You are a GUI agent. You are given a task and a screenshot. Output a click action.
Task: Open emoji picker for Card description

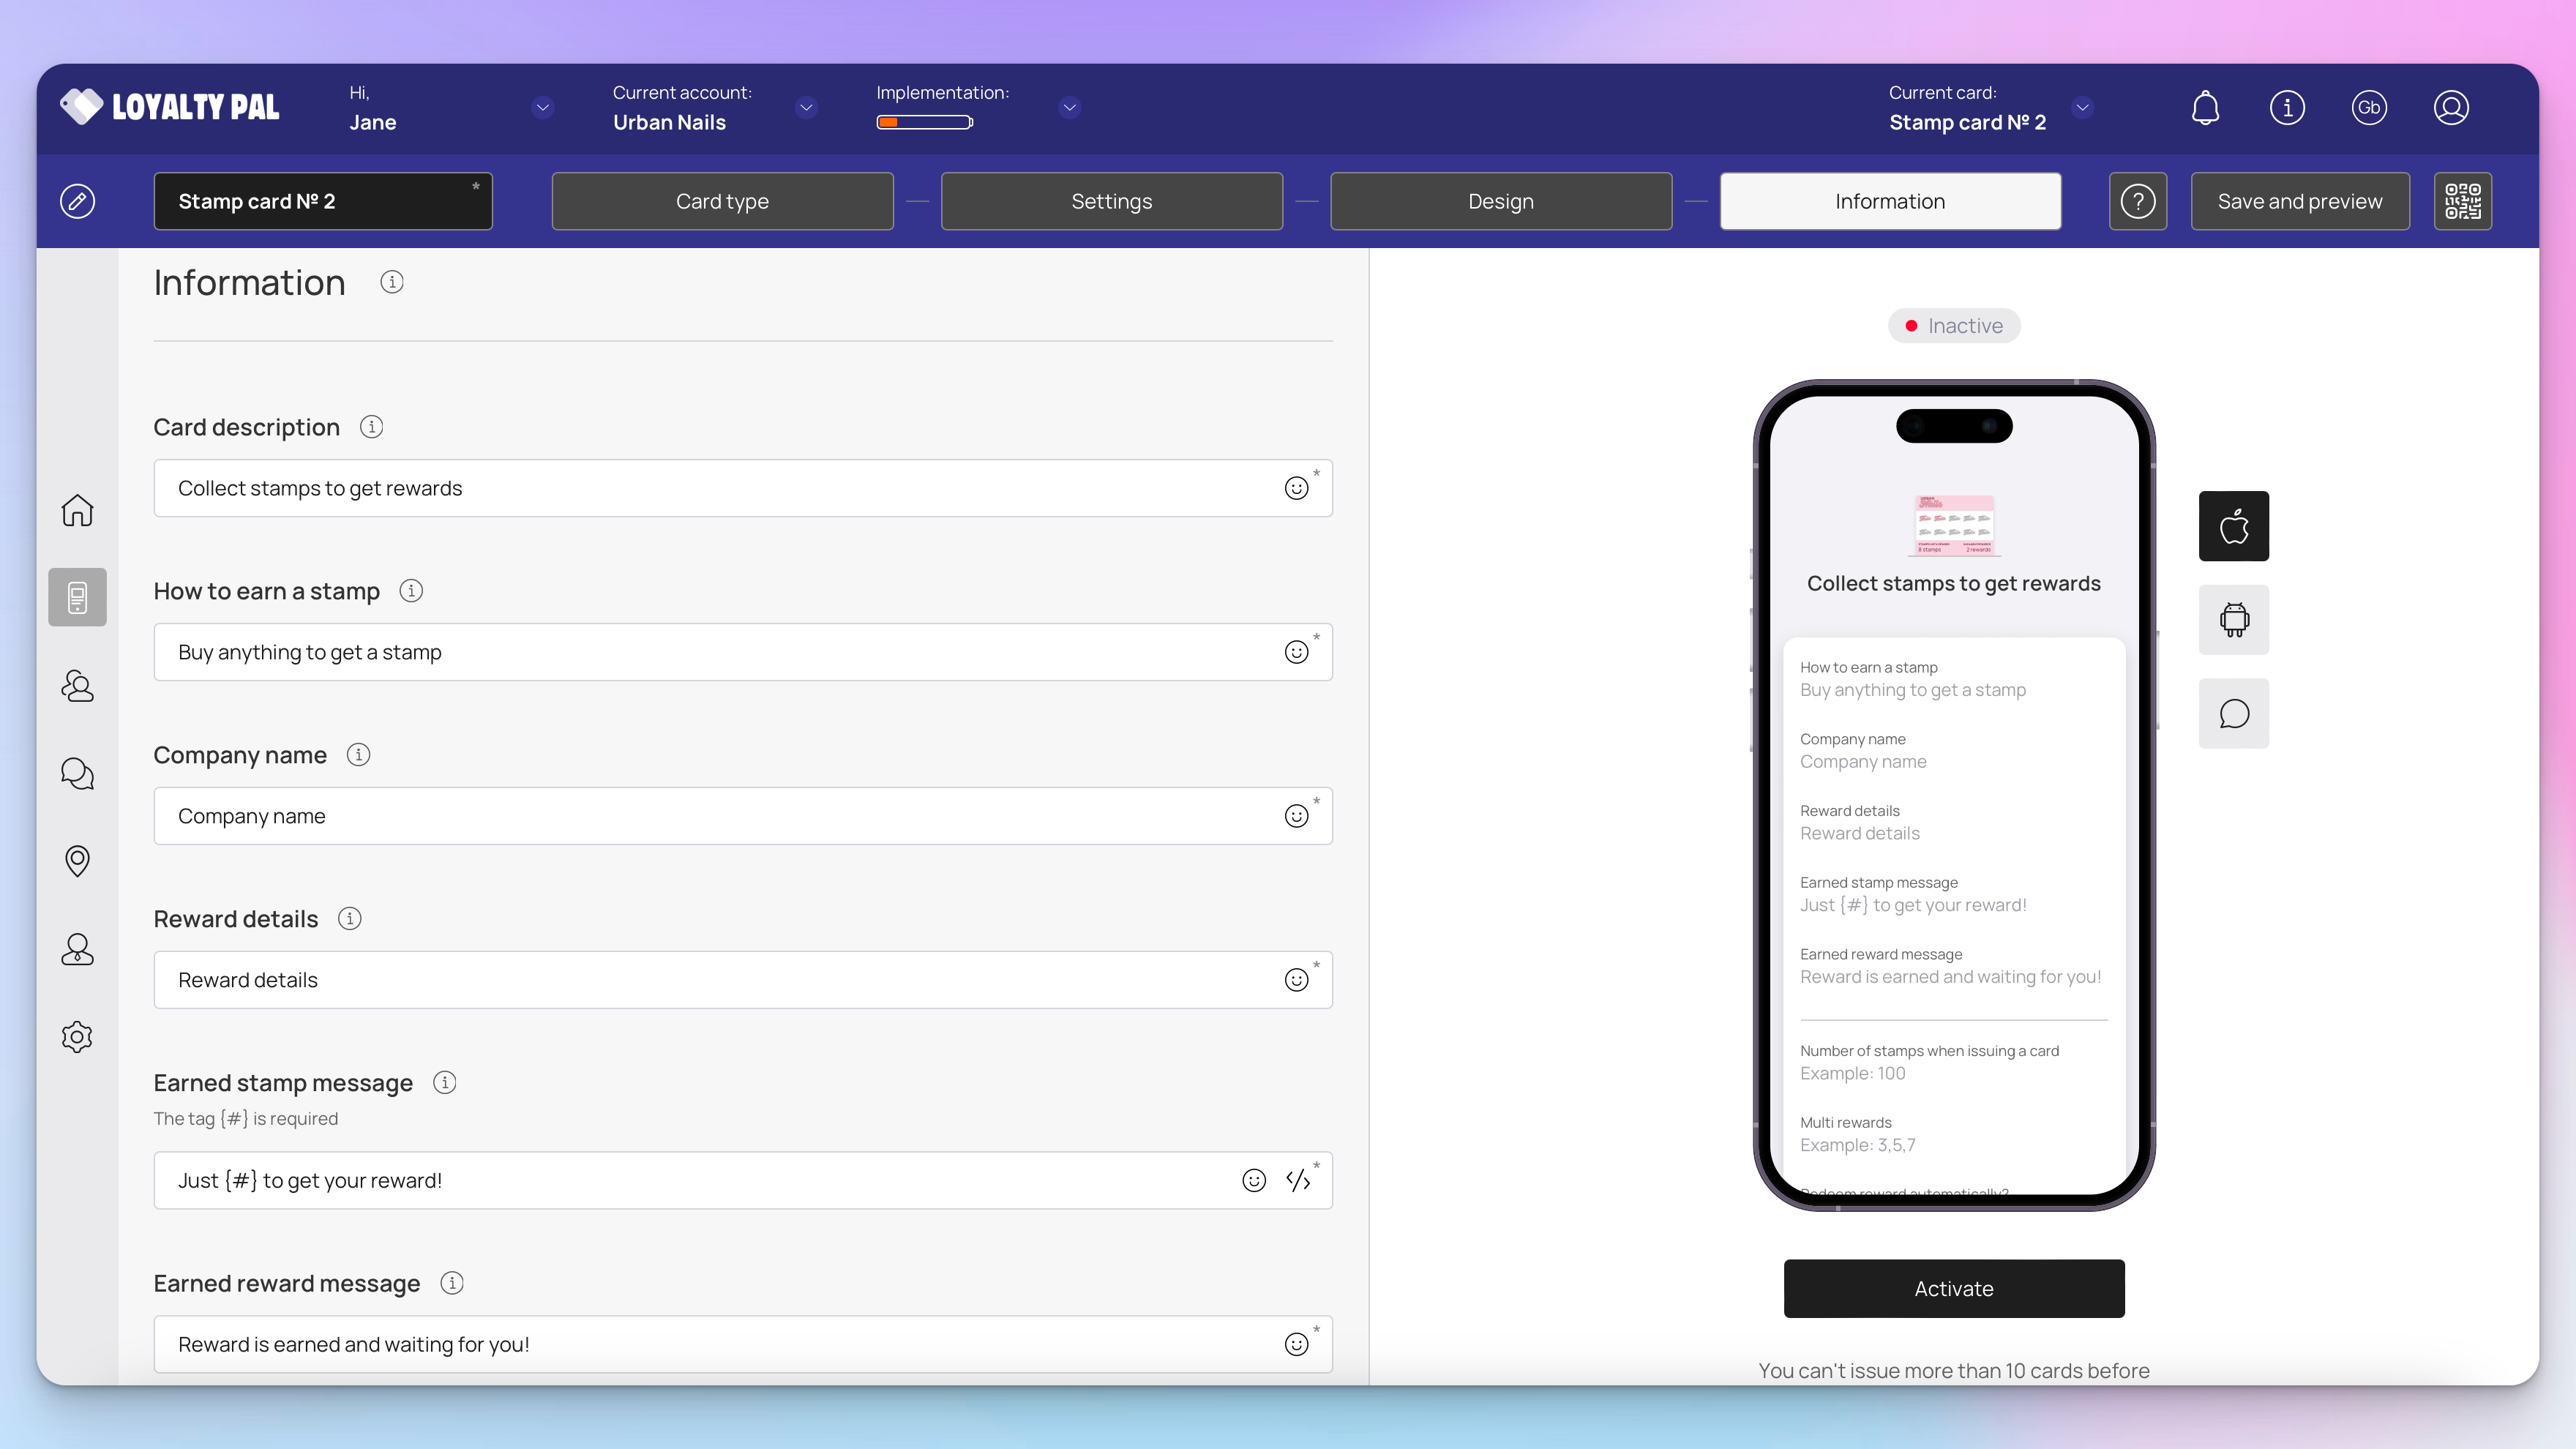pyautogui.click(x=1296, y=488)
